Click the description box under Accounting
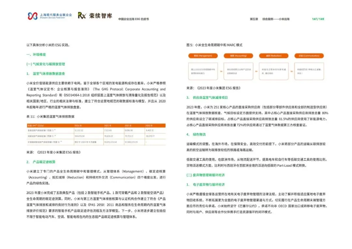352x249 pixels. [x=238, y=71]
